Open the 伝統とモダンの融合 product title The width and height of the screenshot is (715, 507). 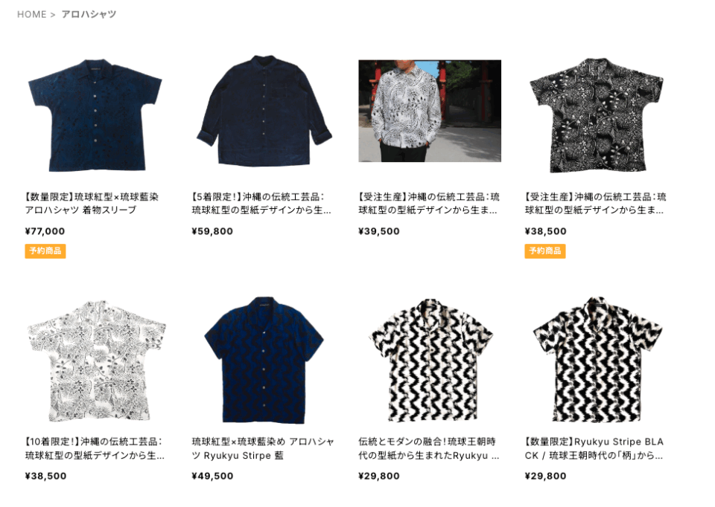pos(429,448)
